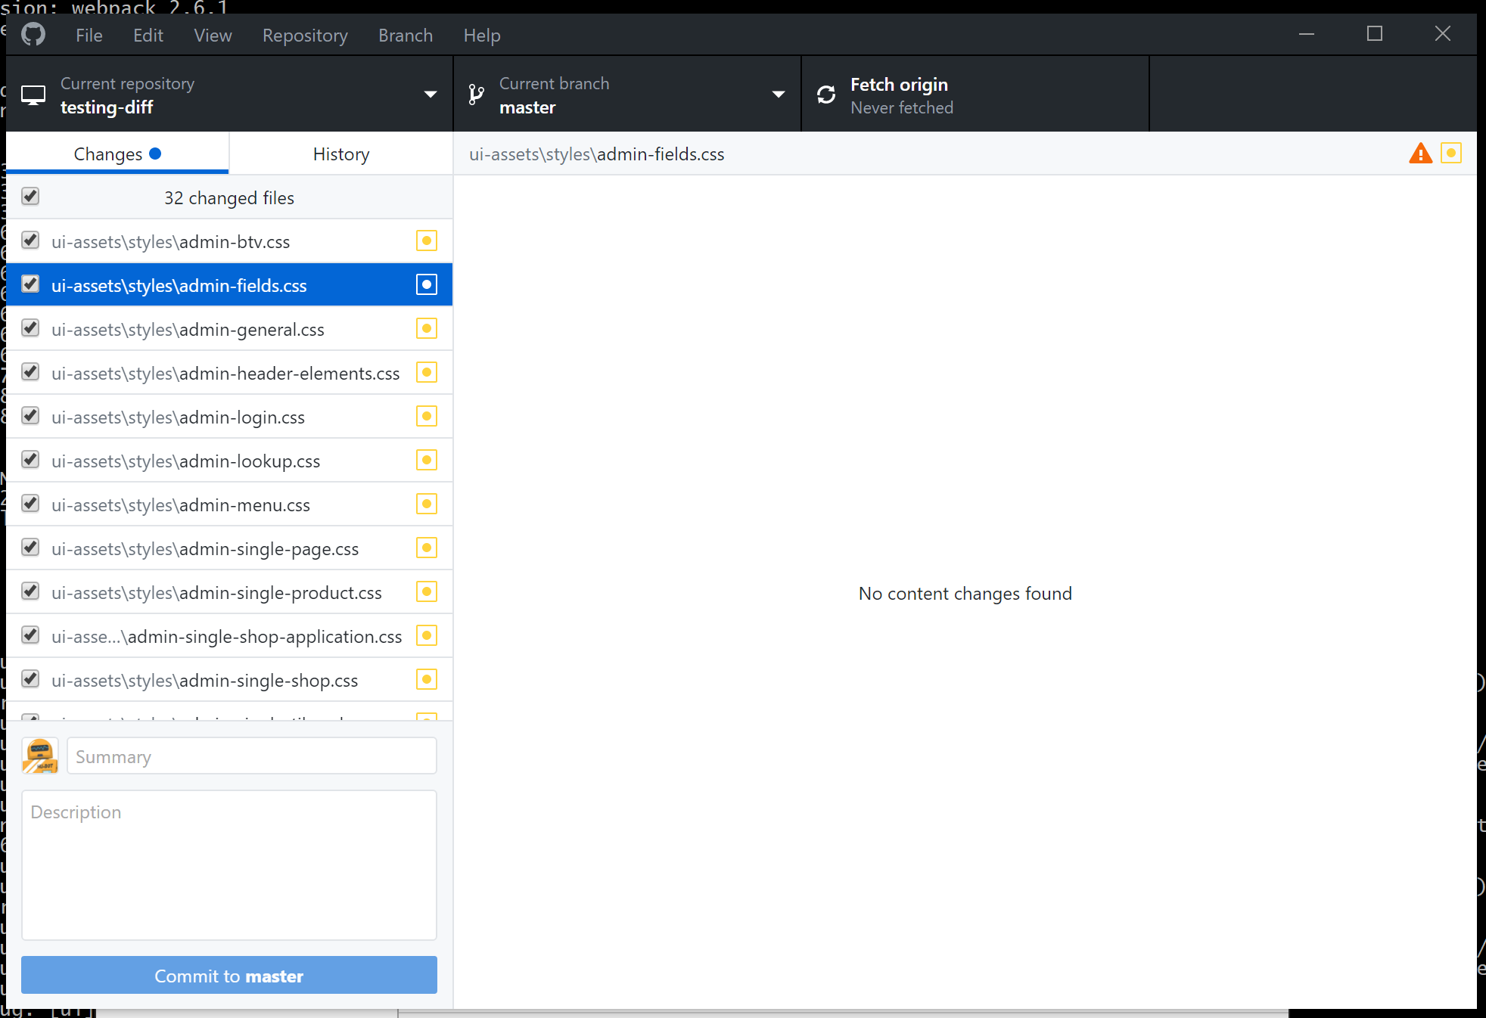This screenshot has width=1486, height=1018.
Task: Click the yellow modified-file dot for admin-fields.css
Action: pyautogui.click(x=427, y=284)
